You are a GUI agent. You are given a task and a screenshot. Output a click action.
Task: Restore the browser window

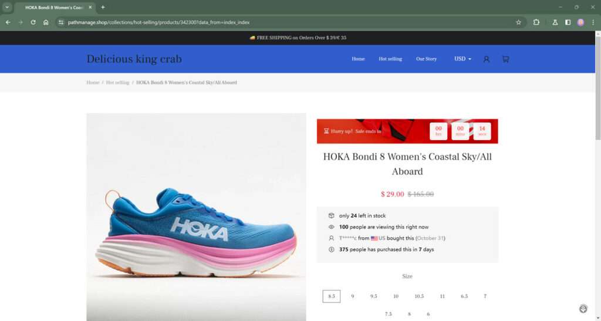[576, 7]
